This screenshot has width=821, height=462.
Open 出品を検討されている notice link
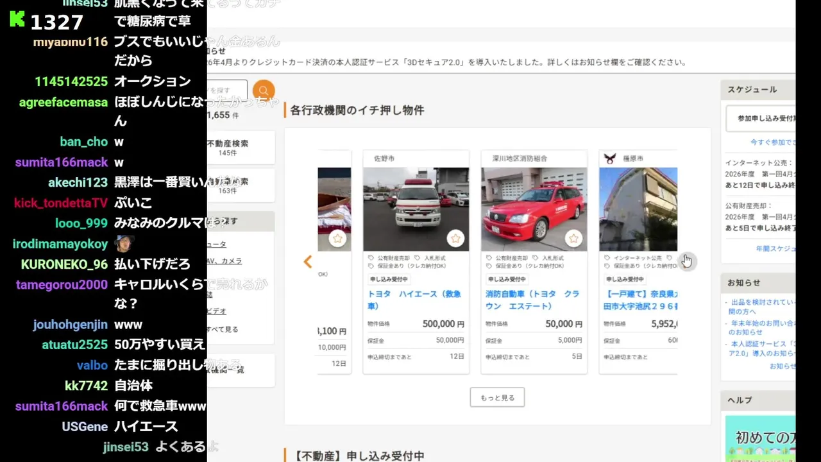pos(761,306)
